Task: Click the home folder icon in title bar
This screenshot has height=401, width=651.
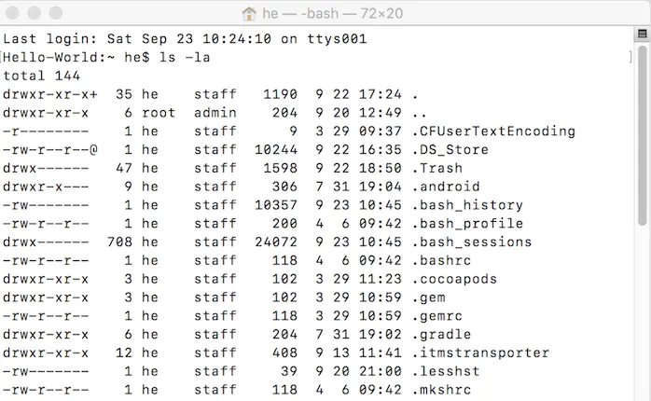Action: click(x=249, y=13)
